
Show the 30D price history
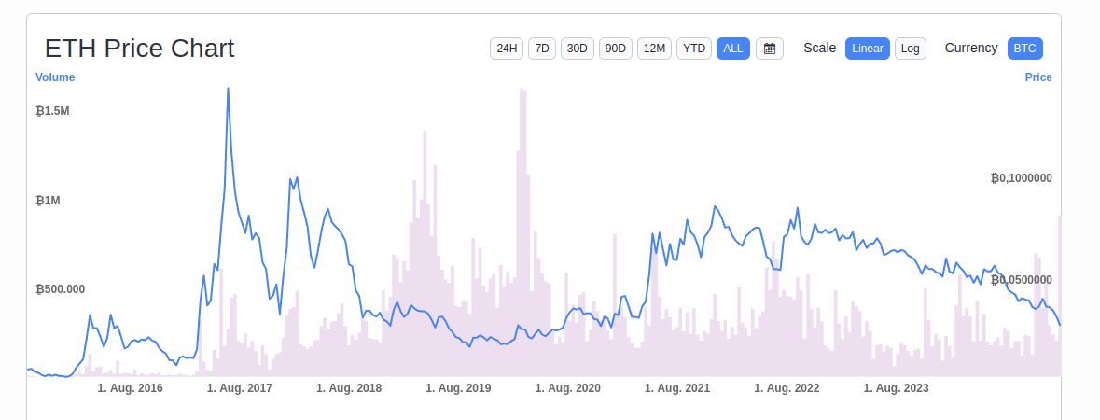coord(578,49)
